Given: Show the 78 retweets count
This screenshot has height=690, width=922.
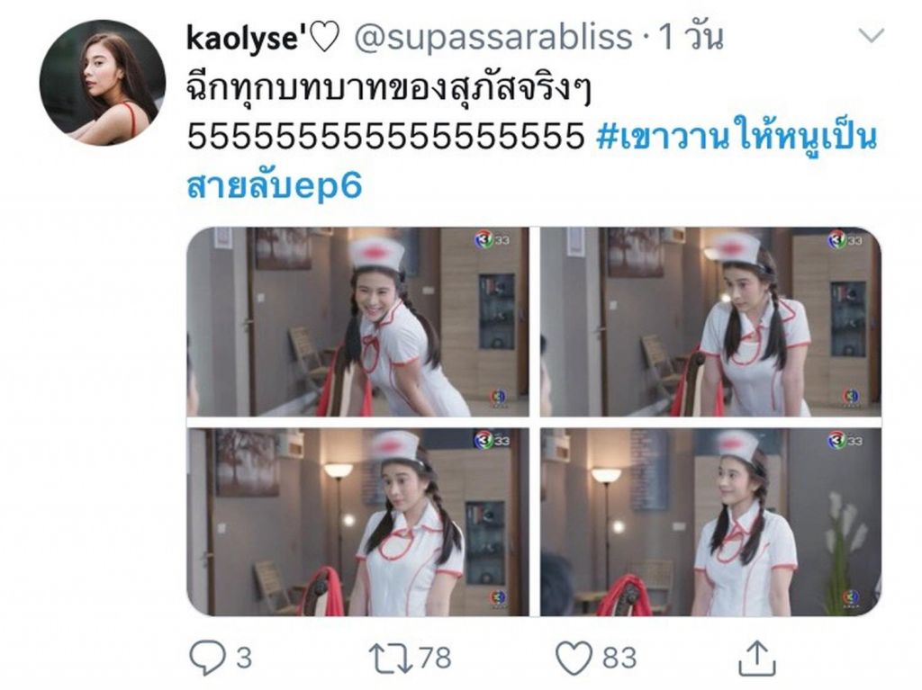Looking at the screenshot, I should pos(435,658).
